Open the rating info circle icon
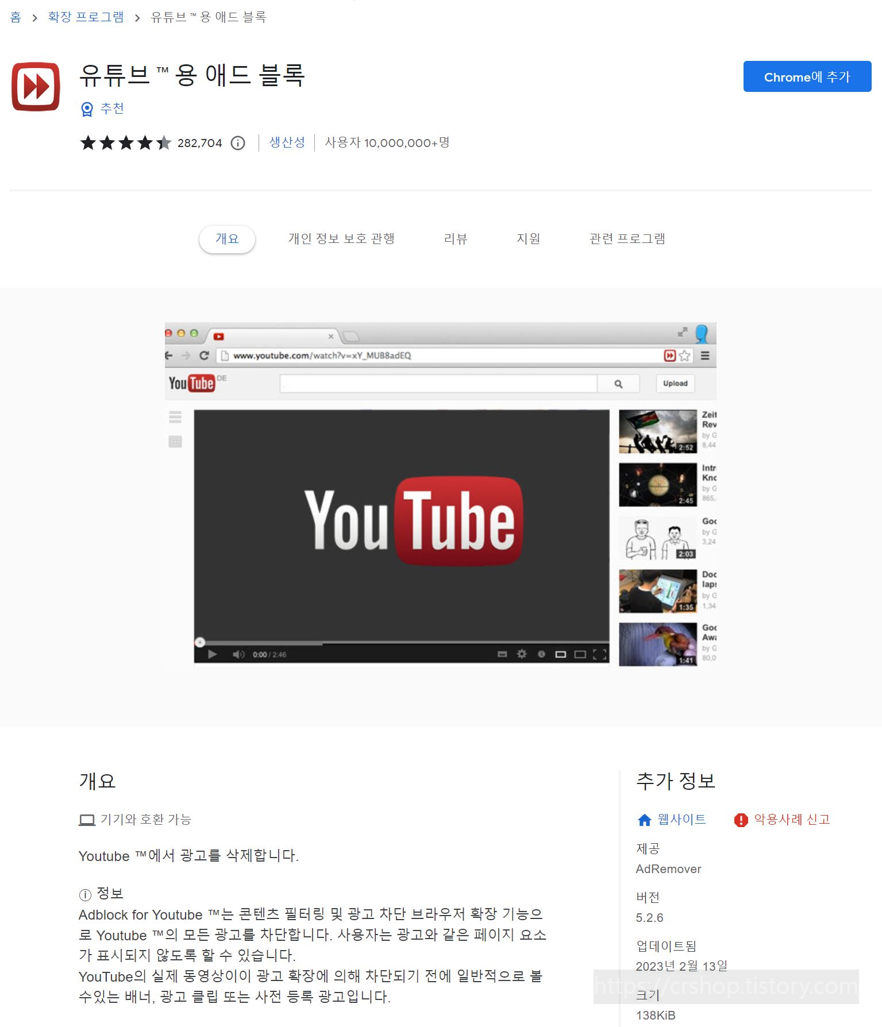Viewport: 882px width, 1027px height. tap(238, 143)
